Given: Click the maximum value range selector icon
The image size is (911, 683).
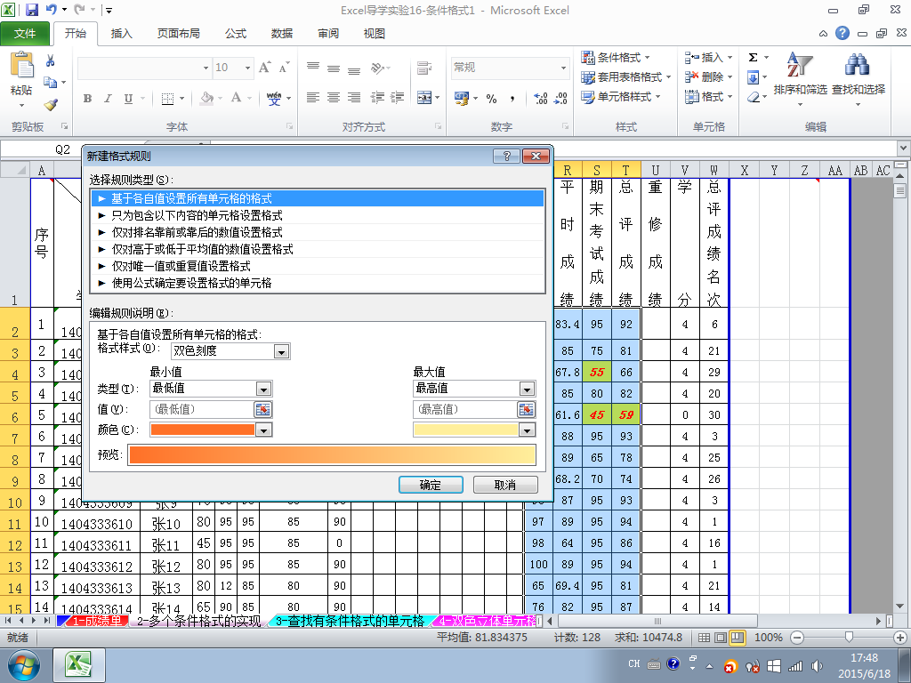Looking at the screenshot, I should 527,409.
